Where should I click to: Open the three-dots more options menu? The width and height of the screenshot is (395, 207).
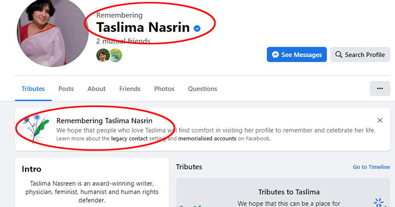point(379,89)
